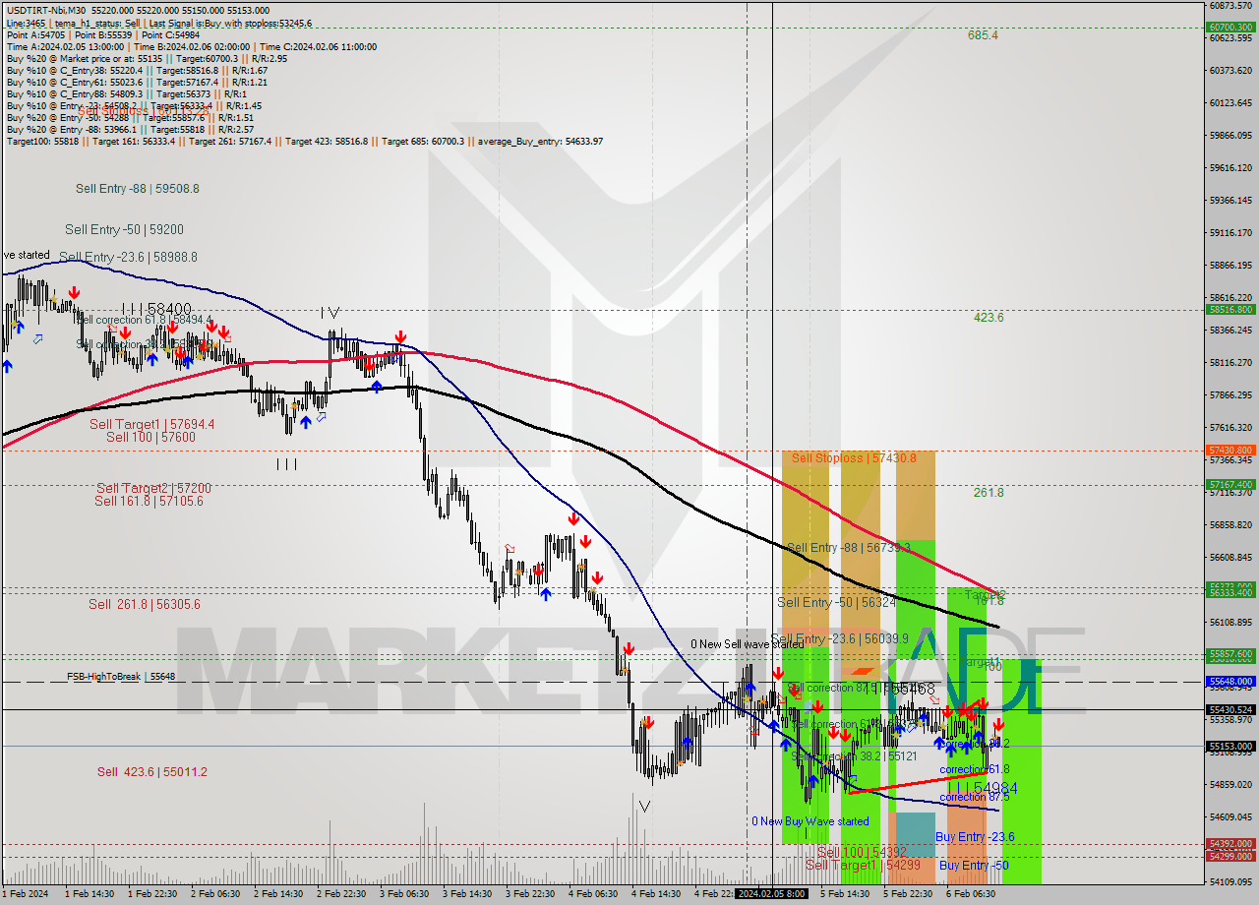The height and width of the screenshot is (905, 1259).
Task: Select the 57167.400 price tag
Action: click(1229, 484)
